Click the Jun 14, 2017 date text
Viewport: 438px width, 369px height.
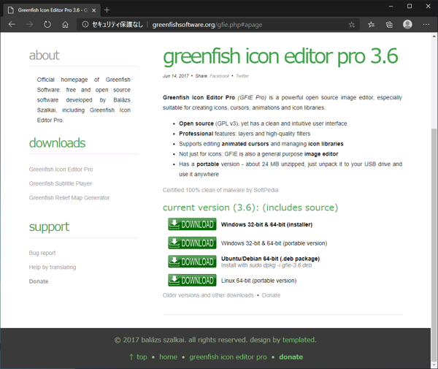pos(175,76)
